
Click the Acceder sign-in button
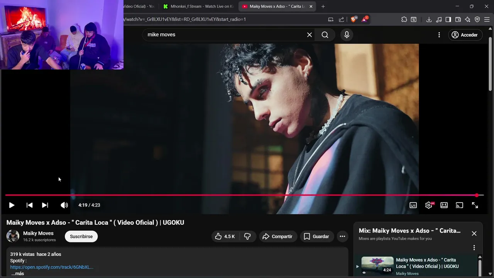465,35
